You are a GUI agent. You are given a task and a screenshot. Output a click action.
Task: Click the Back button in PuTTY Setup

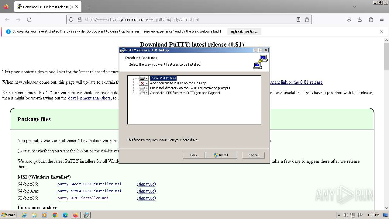194,155
